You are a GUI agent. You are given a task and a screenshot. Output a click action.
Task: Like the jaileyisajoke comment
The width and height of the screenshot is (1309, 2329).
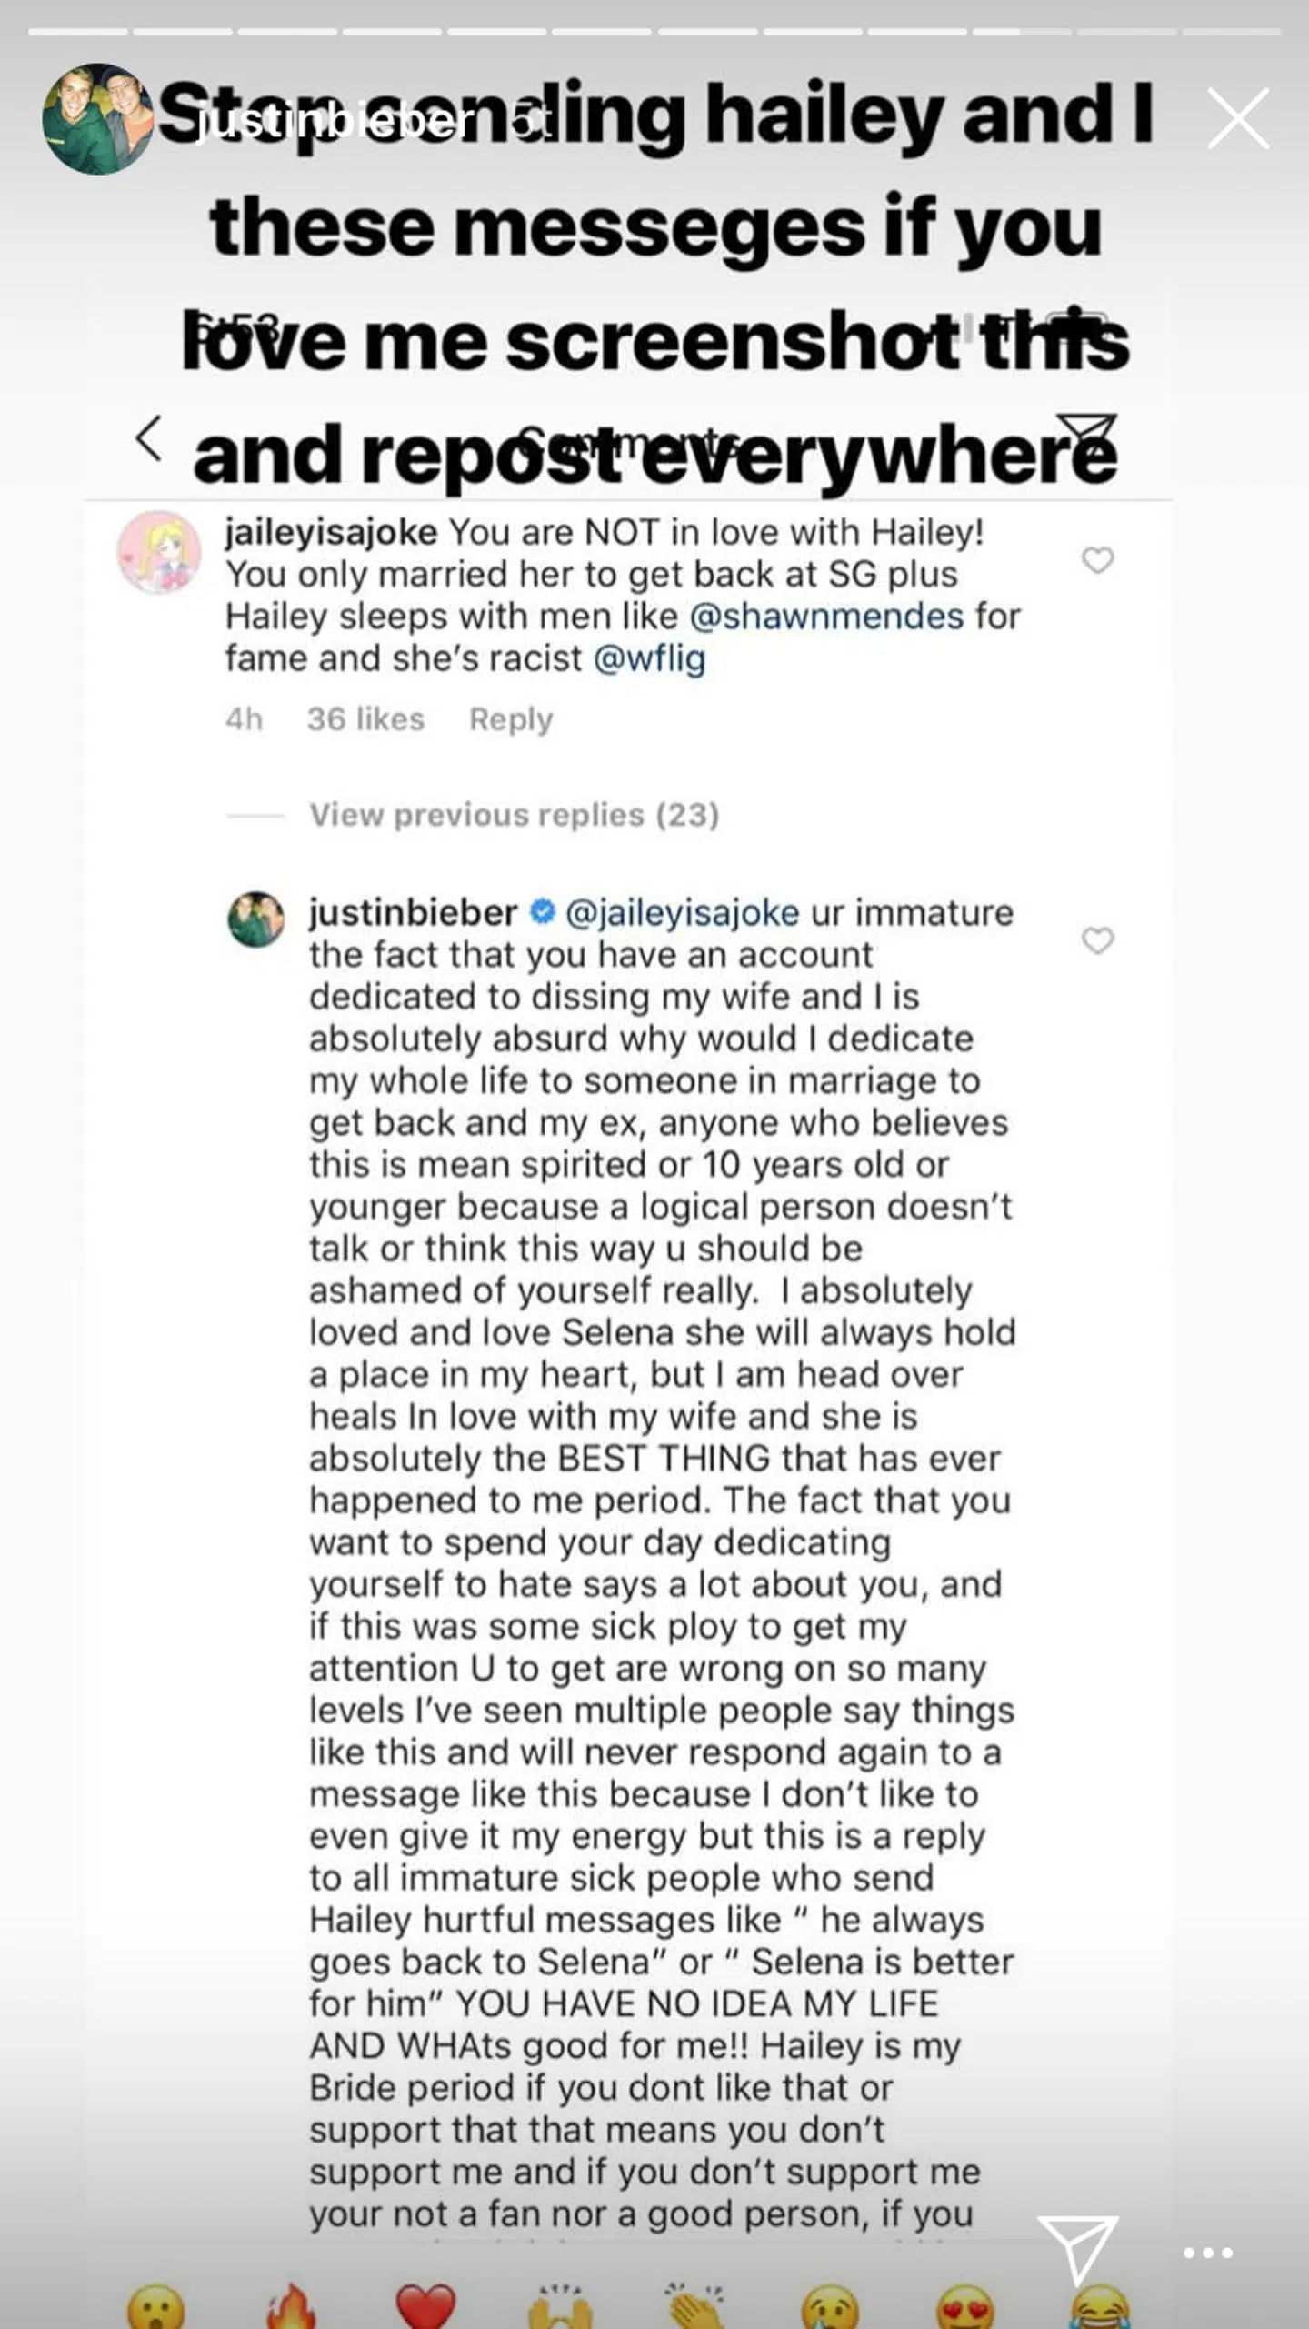click(x=1097, y=560)
